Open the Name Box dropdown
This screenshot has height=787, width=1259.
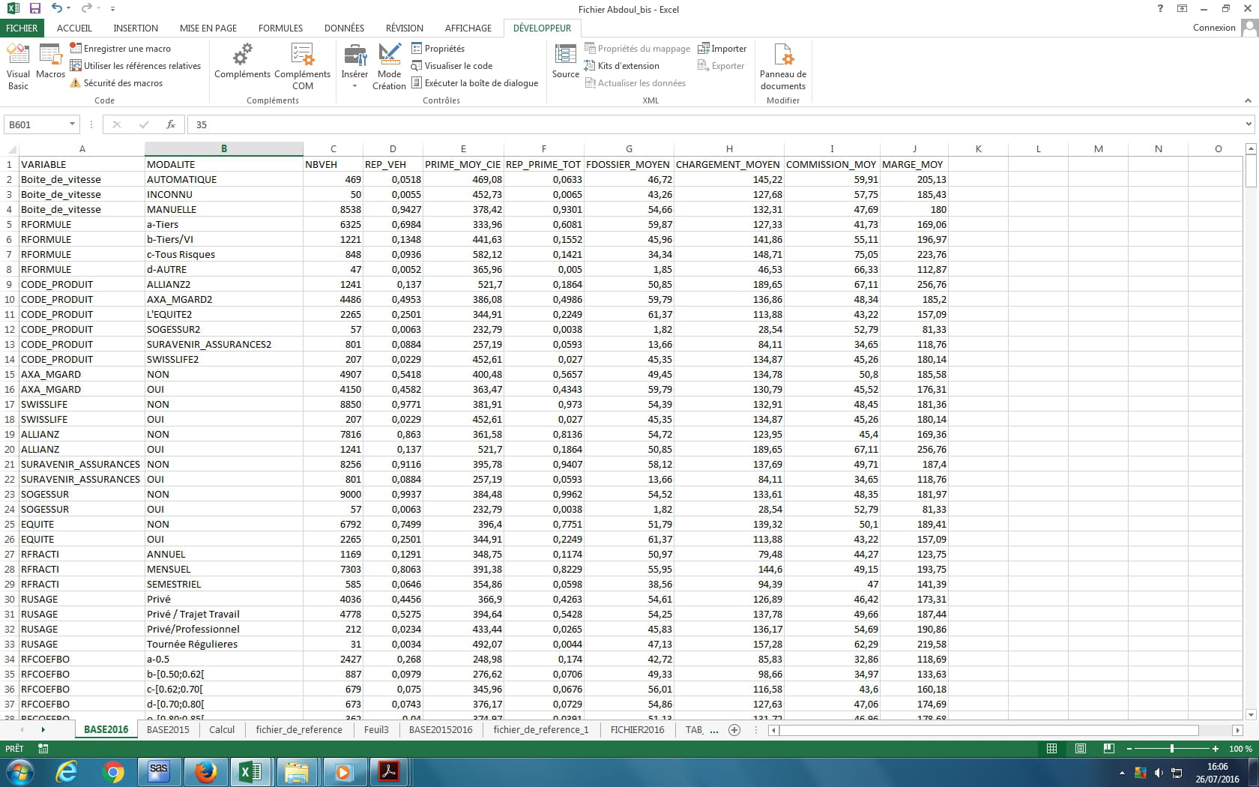(x=72, y=124)
